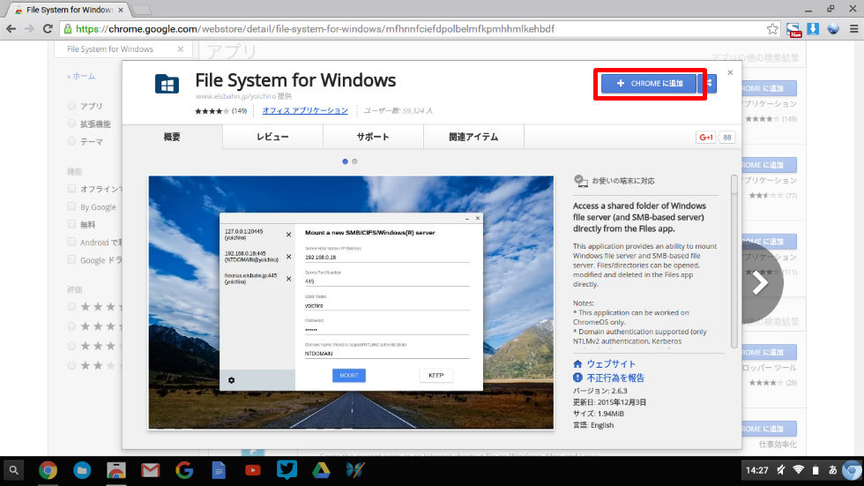
Task: Open Files app from the shelf
Action: [82, 470]
